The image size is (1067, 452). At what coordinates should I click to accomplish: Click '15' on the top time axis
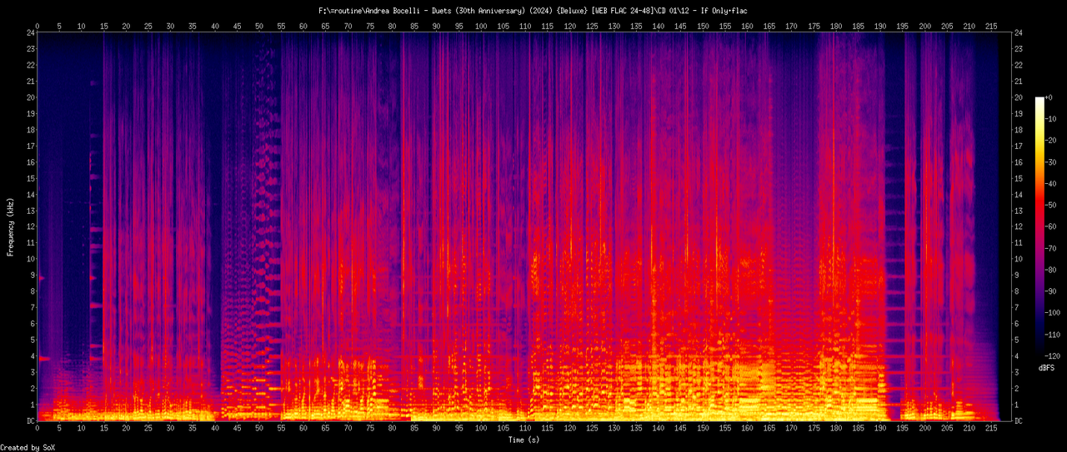[x=104, y=25]
